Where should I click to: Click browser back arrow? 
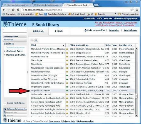[4, 10]
